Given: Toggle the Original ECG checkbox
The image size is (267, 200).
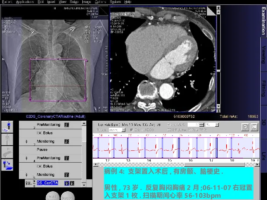Looking at the screenshot, I should pyautogui.click(x=132, y=130).
